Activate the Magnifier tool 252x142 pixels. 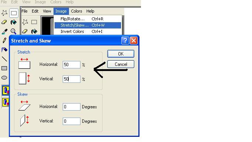(14, 31)
